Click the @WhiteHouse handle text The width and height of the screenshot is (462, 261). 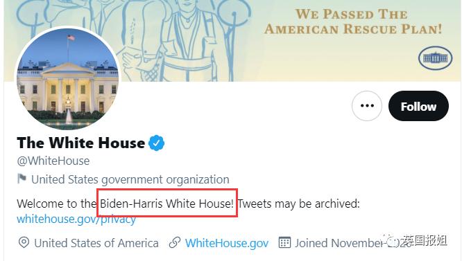pos(53,161)
